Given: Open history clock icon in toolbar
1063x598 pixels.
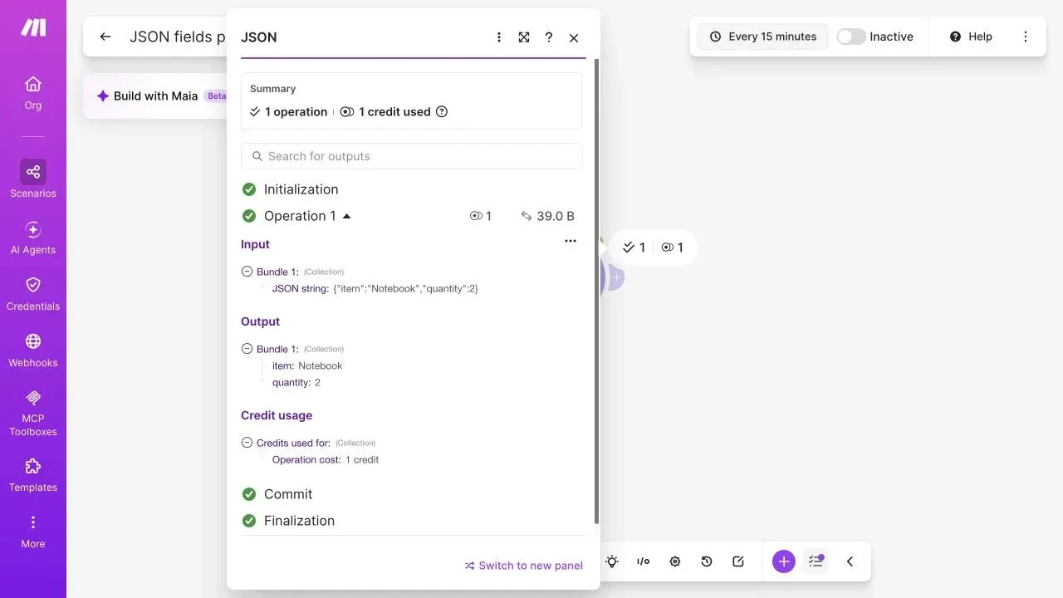Looking at the screenshot, I should click(x=707, y=561).
